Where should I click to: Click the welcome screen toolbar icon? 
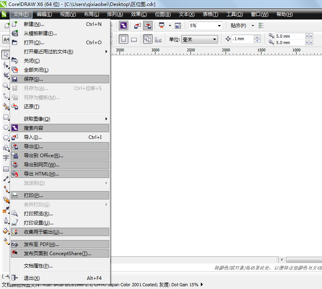click(x=178, y=25)
